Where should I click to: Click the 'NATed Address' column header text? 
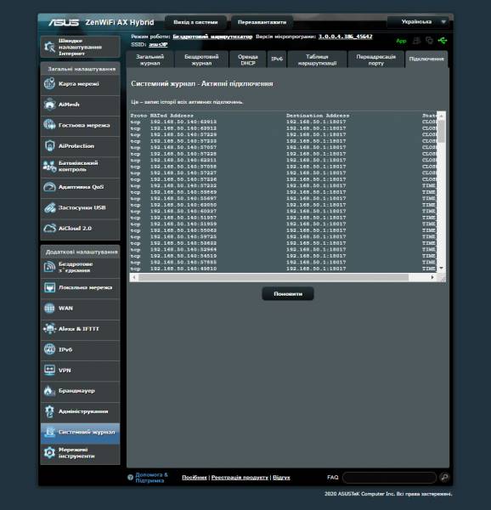tap(172, 116)
